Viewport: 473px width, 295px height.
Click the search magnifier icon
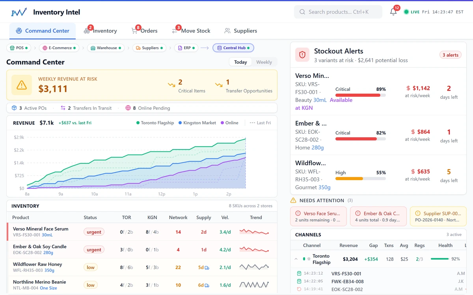302,12
